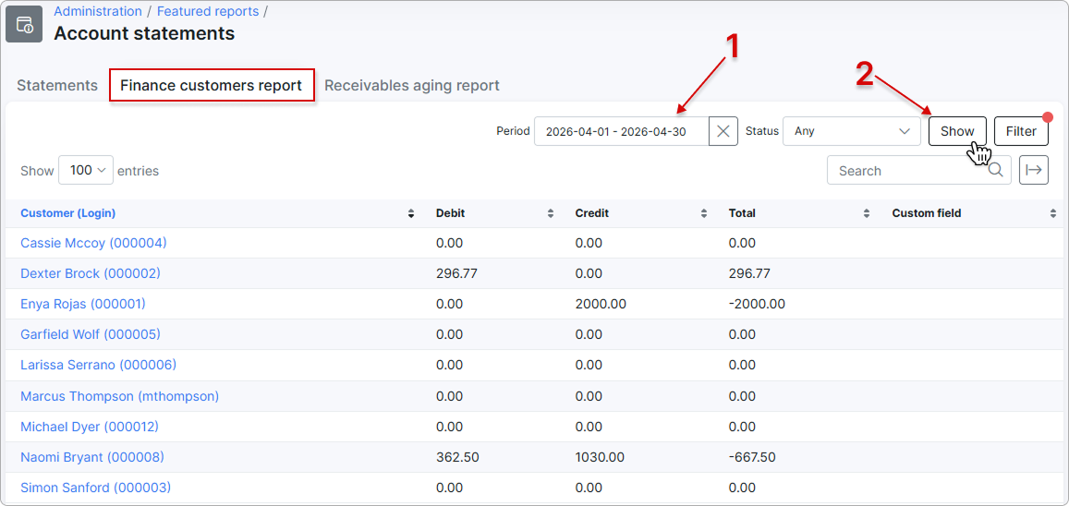Clear the Period date range with X
Image resolution: width=1069 pixels, height=506 pixels.
723,131
